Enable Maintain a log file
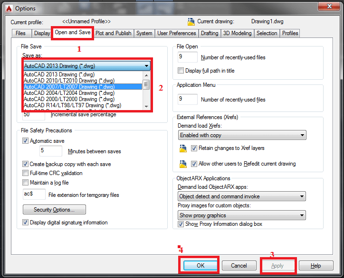The height and width of the screenshot is (278, 344). coord(26,182)
